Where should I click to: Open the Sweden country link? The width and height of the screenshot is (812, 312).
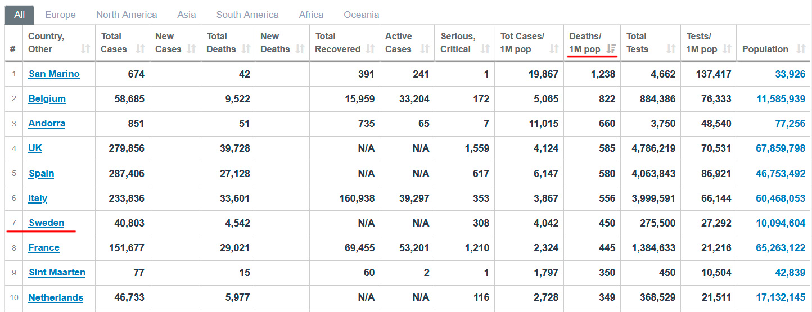[x=47, y=223]
